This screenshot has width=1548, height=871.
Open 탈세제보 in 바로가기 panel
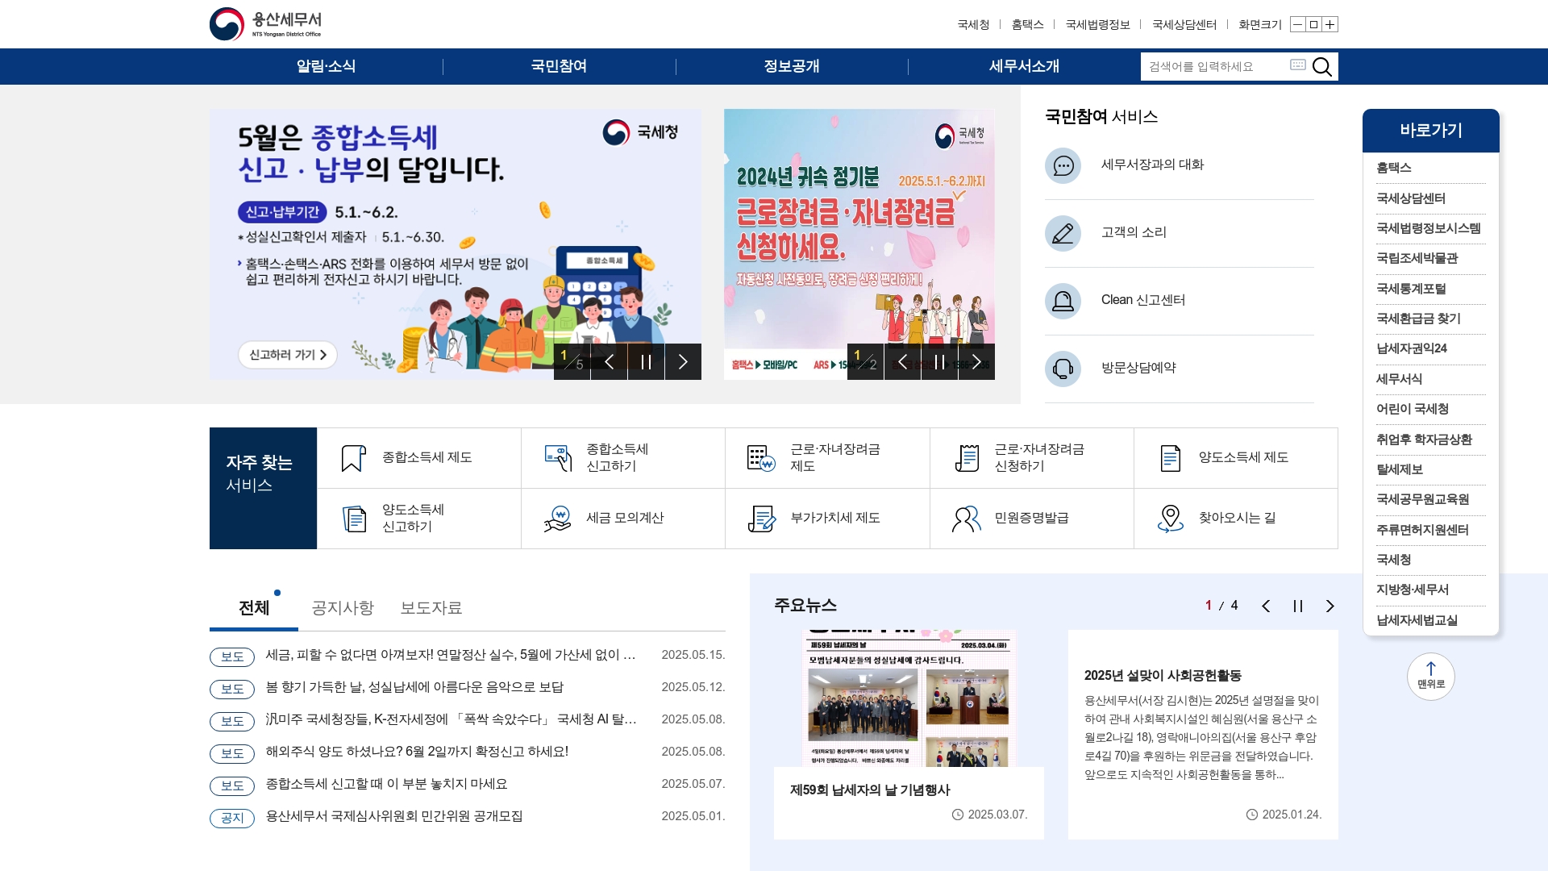pyautogui.click(x=1400, y=470)
